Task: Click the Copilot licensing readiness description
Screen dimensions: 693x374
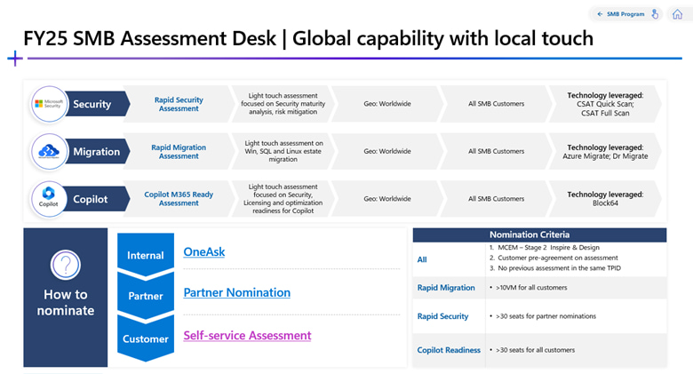Action: coord(283,198)
